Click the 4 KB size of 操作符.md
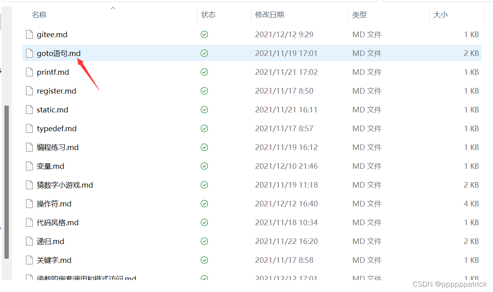Image resolution: width=493 pixels, height=292 pixels. pyautogui.click(x=471, y=204)
